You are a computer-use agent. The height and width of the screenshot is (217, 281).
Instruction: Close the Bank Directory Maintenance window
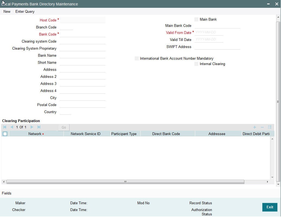tap(277, 4)
